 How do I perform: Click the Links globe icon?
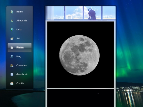point(12,30)
